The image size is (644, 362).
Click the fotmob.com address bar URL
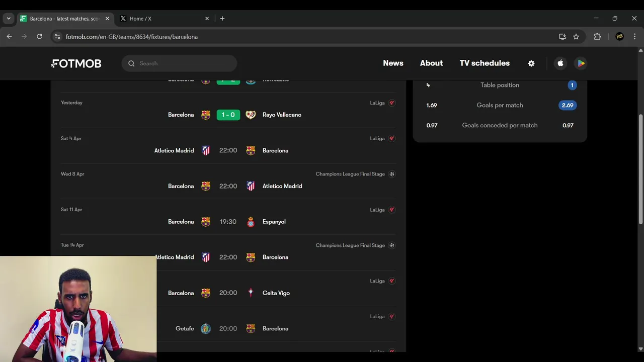point(132,37)
